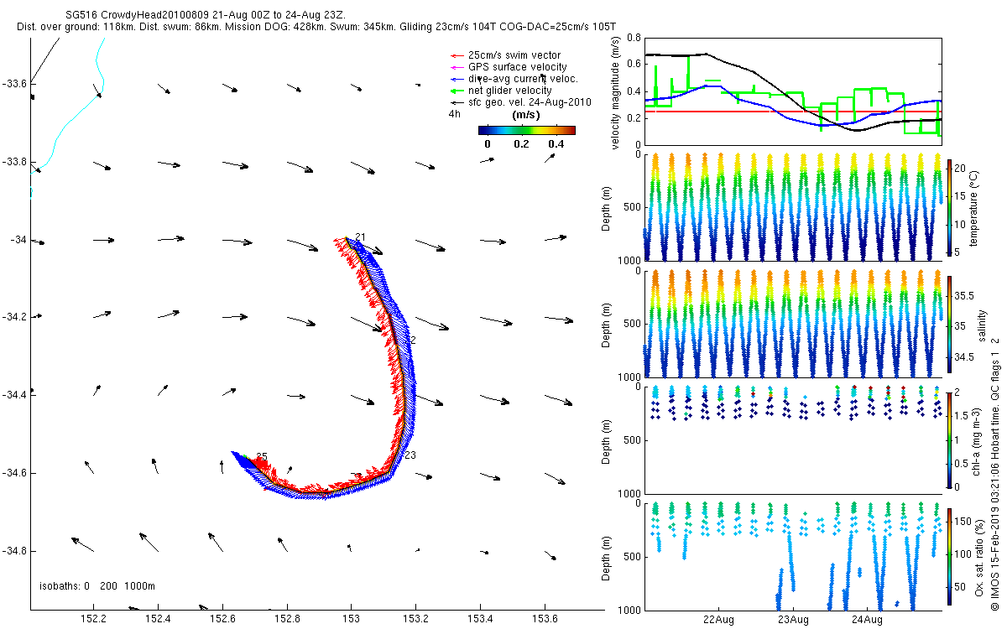Click the '23Aug' date tick
Screen dimensions: 1007x629
coord(793,620)
